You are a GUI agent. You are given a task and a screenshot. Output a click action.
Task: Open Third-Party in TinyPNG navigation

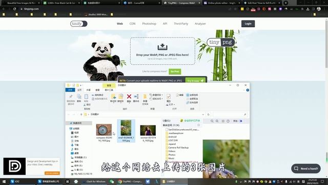pyautogui.click(x=181, y=24)
